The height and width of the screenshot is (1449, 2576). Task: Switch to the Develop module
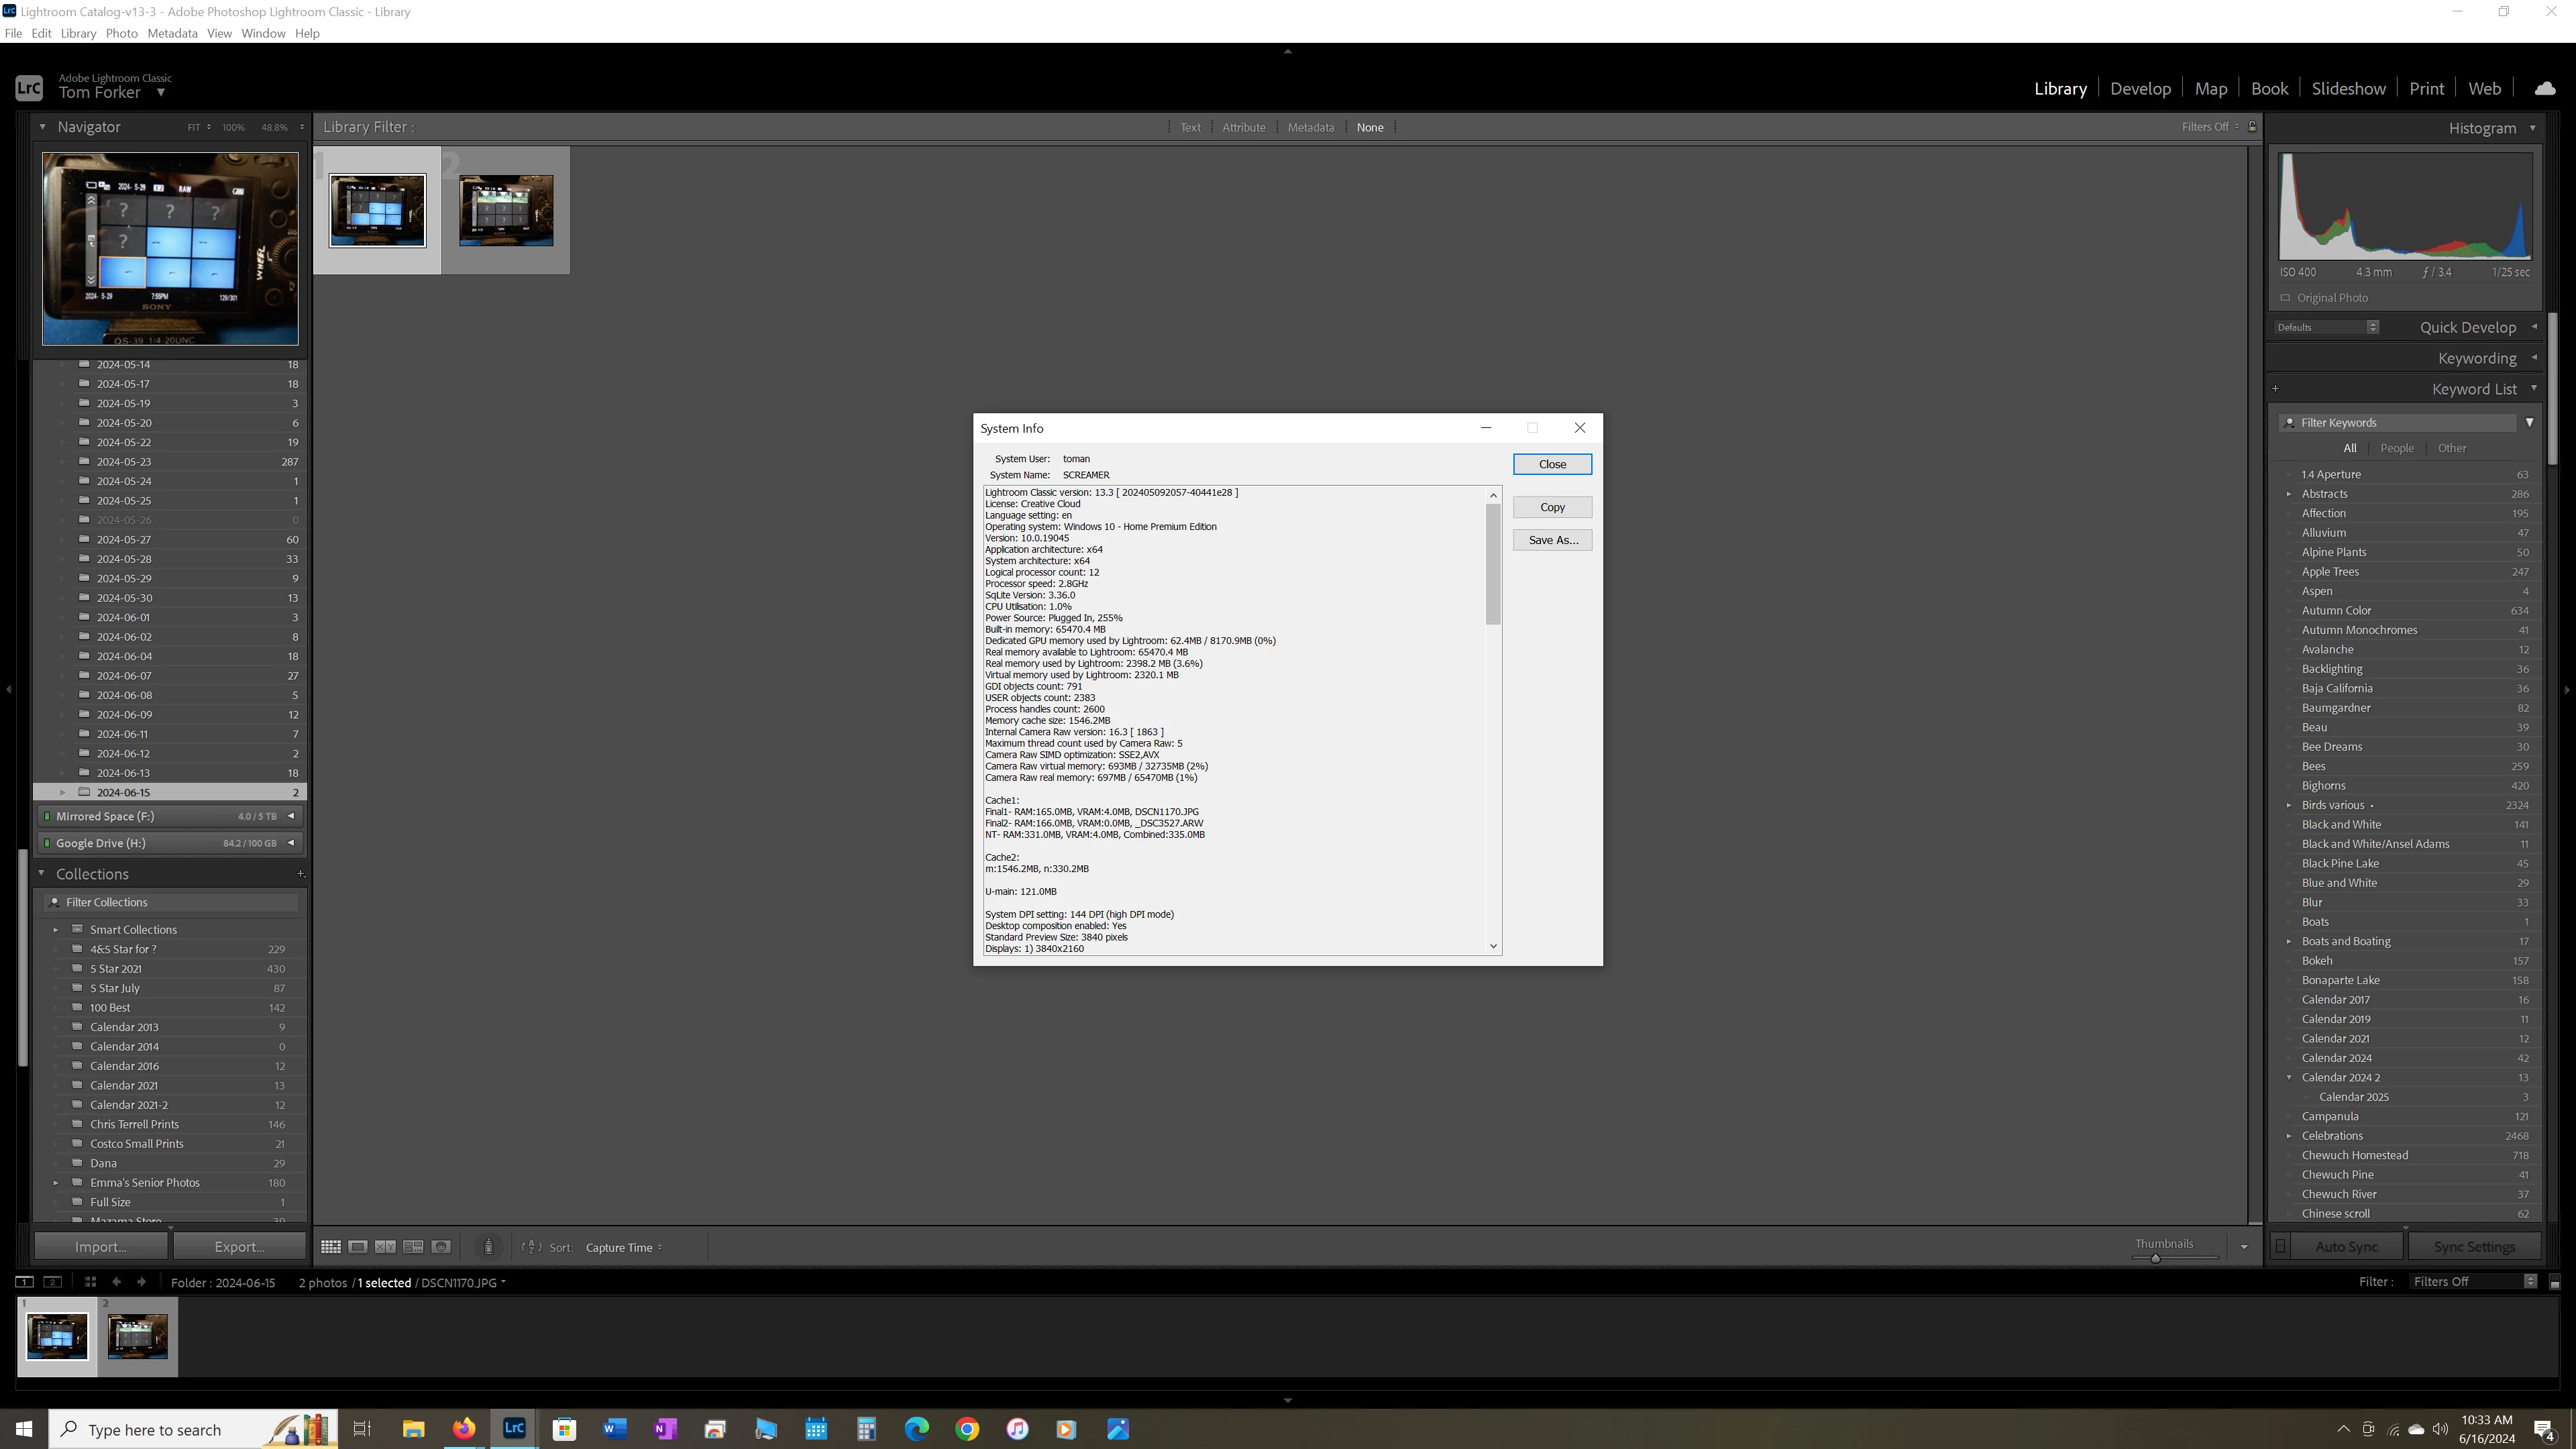[x=2140, y=89]
